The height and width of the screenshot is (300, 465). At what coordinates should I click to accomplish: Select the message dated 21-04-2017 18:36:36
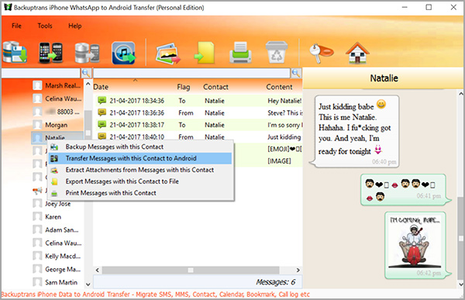coord(198,112)
